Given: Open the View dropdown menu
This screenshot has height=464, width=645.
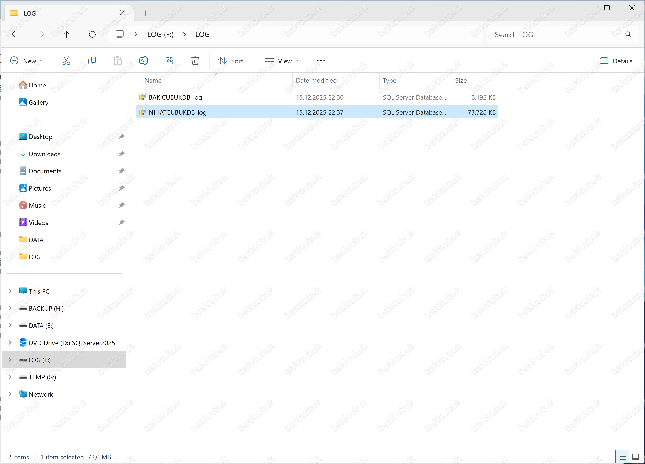Looking at the screenshot, I should point(282,61).
